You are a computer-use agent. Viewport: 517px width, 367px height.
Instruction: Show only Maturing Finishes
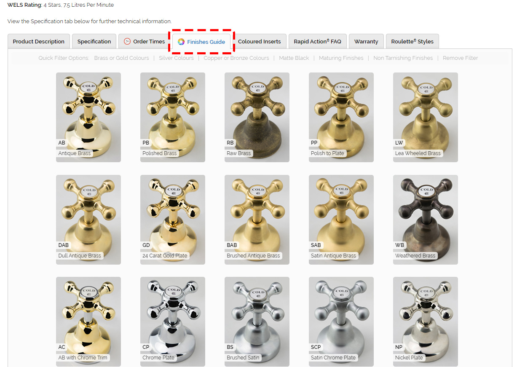tap(341, 58)
